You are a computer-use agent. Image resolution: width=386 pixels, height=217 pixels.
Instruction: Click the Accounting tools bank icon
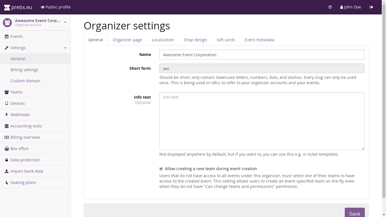coord(6,126)
